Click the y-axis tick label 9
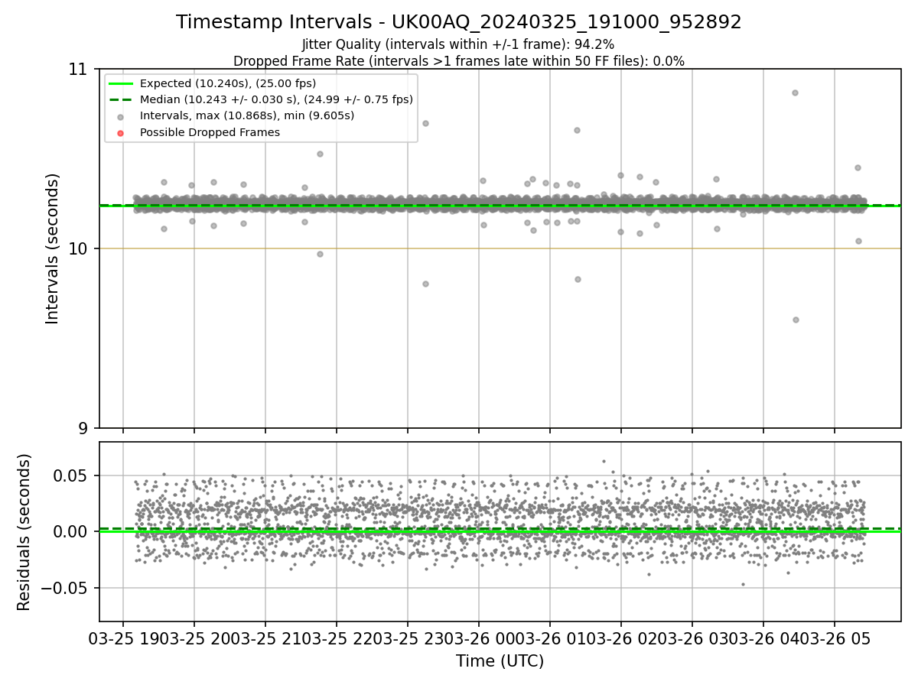This screenshot has width=918, height=688. [x=83, y=428]
